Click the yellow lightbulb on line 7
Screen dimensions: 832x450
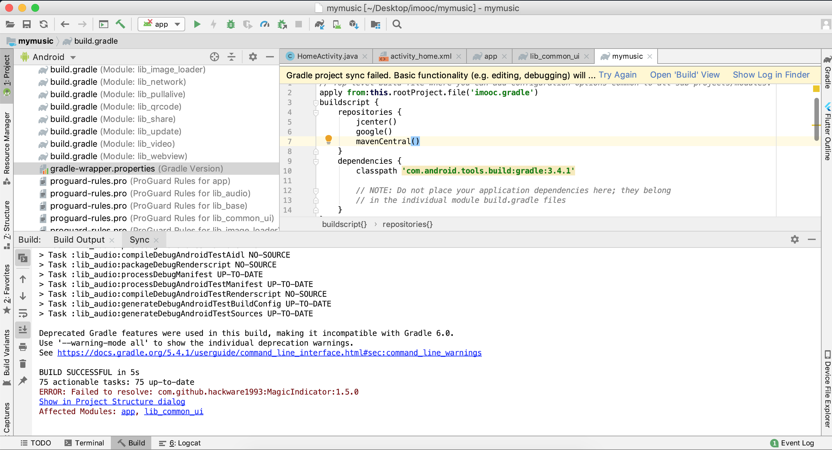(x=329, y=140)
